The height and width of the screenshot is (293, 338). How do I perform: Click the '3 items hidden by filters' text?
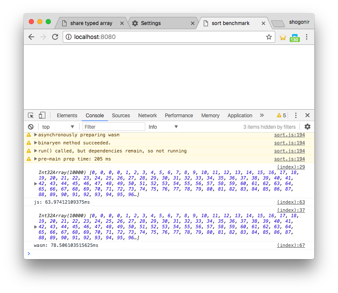pos(269,127)
